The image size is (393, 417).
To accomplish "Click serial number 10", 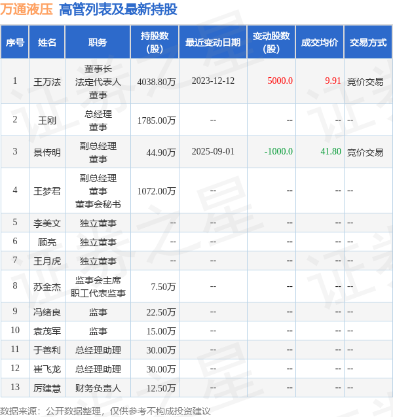I will 15,330.
